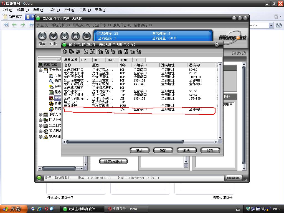Click the second stacked rule pack icon in the dialog toolbar
This screenshot has height=213, width=284.
(x=72, y=52)
